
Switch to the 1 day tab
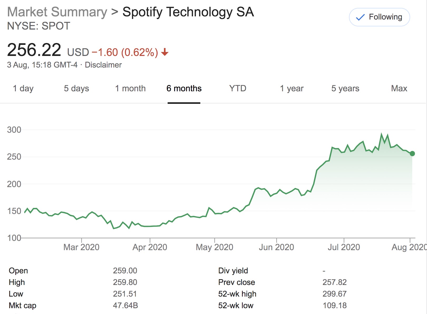23,88
